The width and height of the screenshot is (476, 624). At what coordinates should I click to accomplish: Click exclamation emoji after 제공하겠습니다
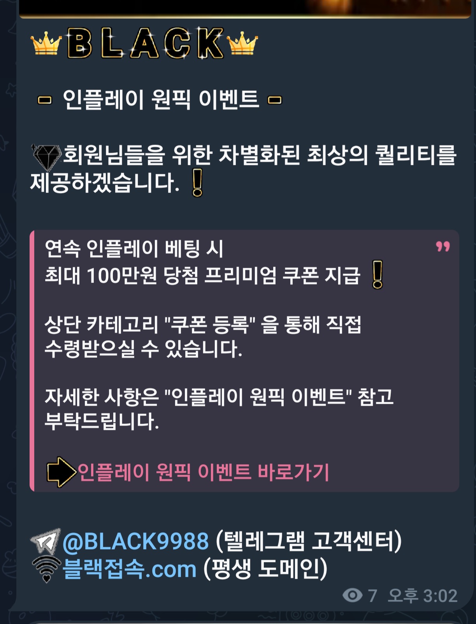(198, 182)
